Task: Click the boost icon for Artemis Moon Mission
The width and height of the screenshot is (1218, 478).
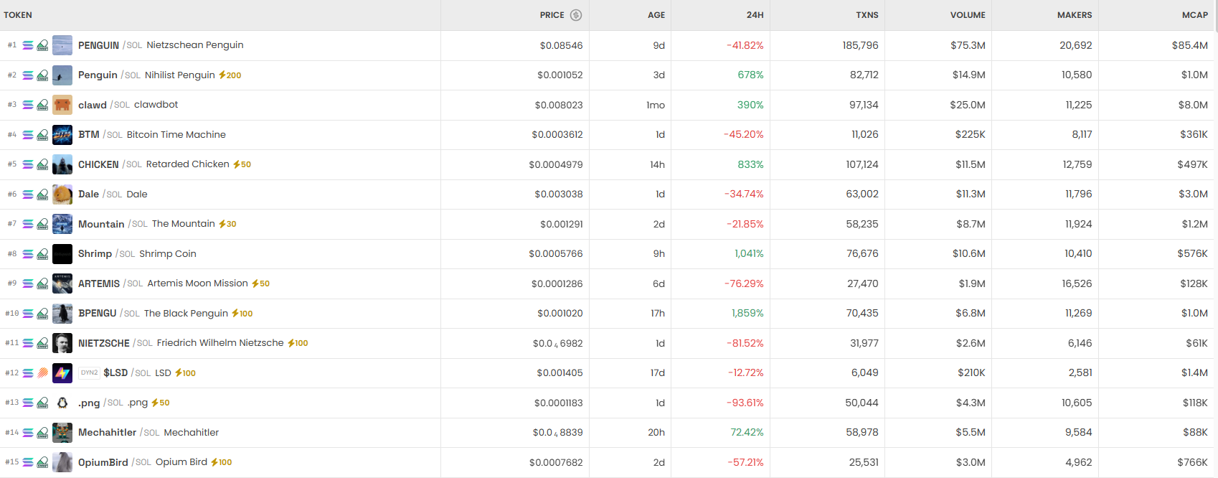Action: point(255,283)
